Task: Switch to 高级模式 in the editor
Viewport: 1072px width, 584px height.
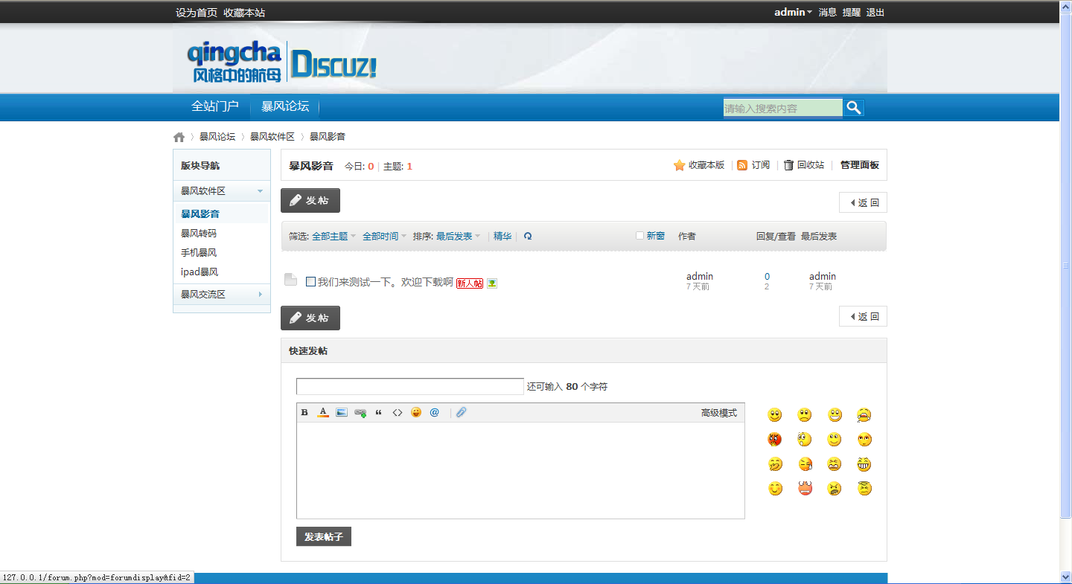Action: coord(719,413)
